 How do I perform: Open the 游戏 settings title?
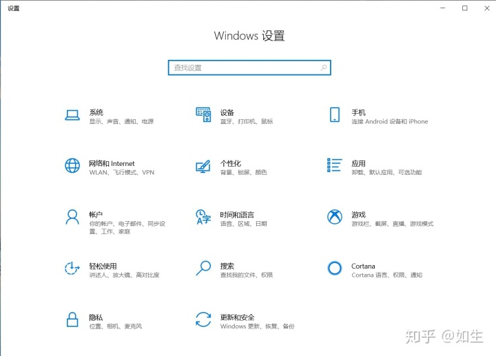tap(358, 215)
